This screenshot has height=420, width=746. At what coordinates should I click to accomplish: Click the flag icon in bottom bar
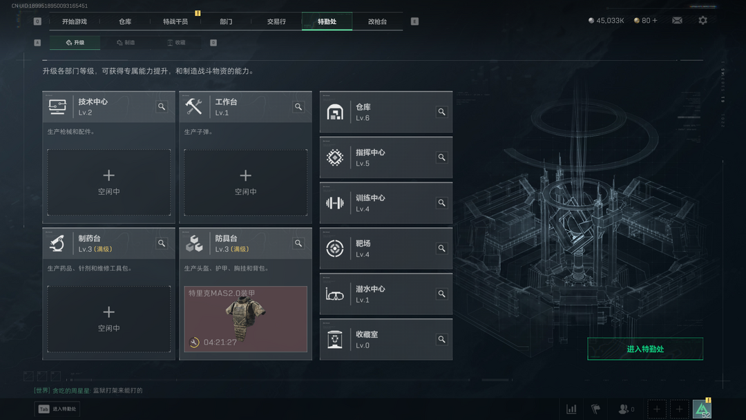(x=595, y=409)
